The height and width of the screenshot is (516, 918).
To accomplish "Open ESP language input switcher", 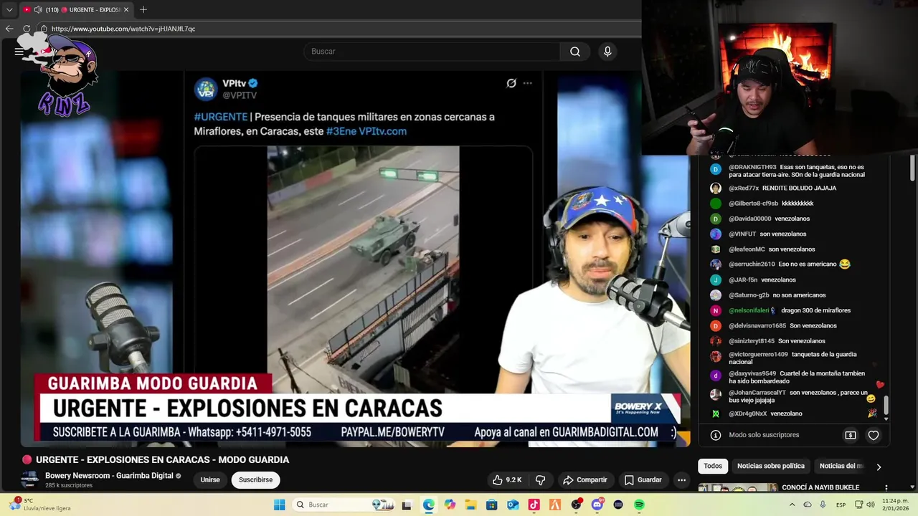I will click(841, 505).
